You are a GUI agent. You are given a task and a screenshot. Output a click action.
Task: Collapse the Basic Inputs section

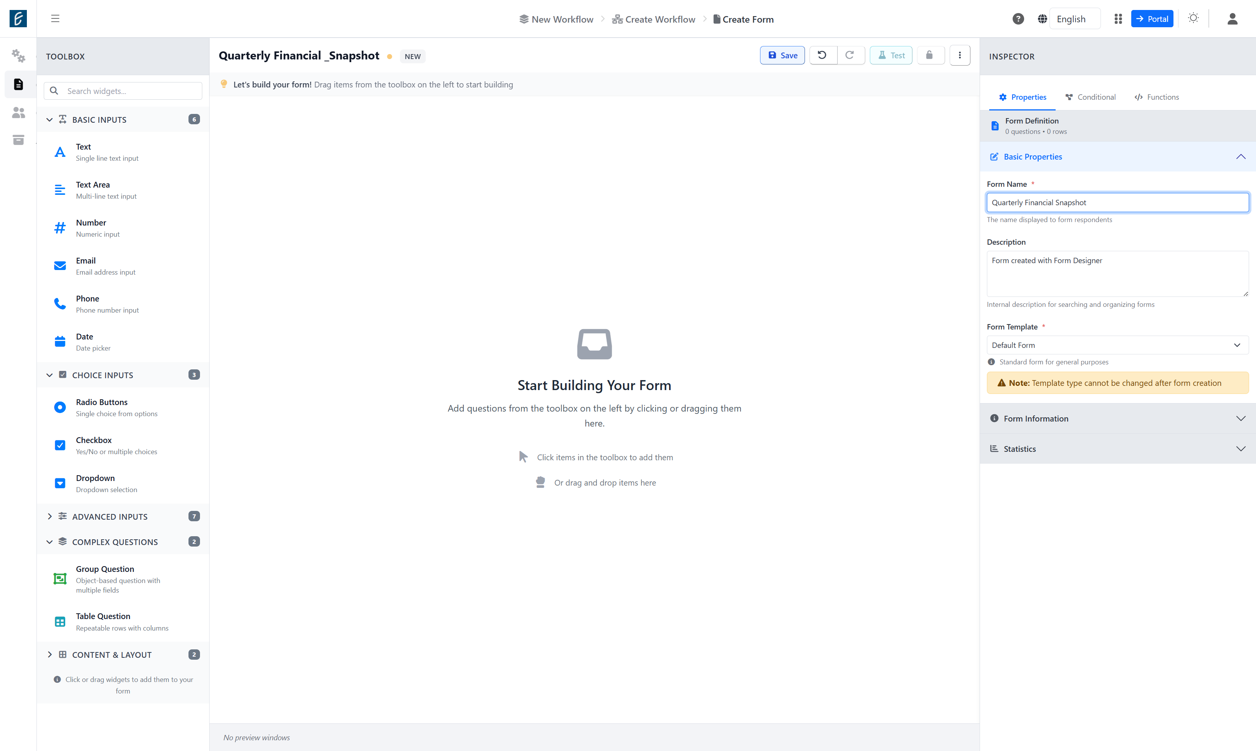click(123, 119)
